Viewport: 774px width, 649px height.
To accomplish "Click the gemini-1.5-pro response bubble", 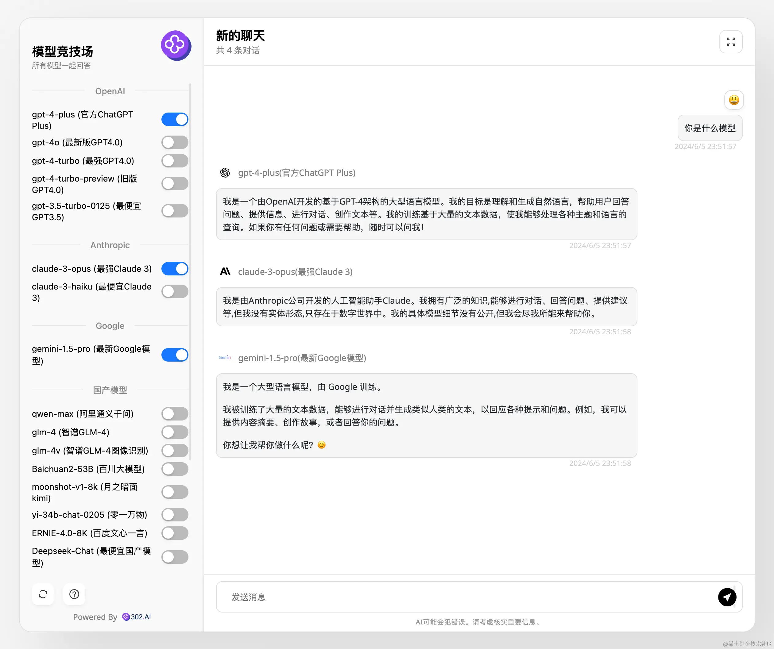I will point(427,416).
